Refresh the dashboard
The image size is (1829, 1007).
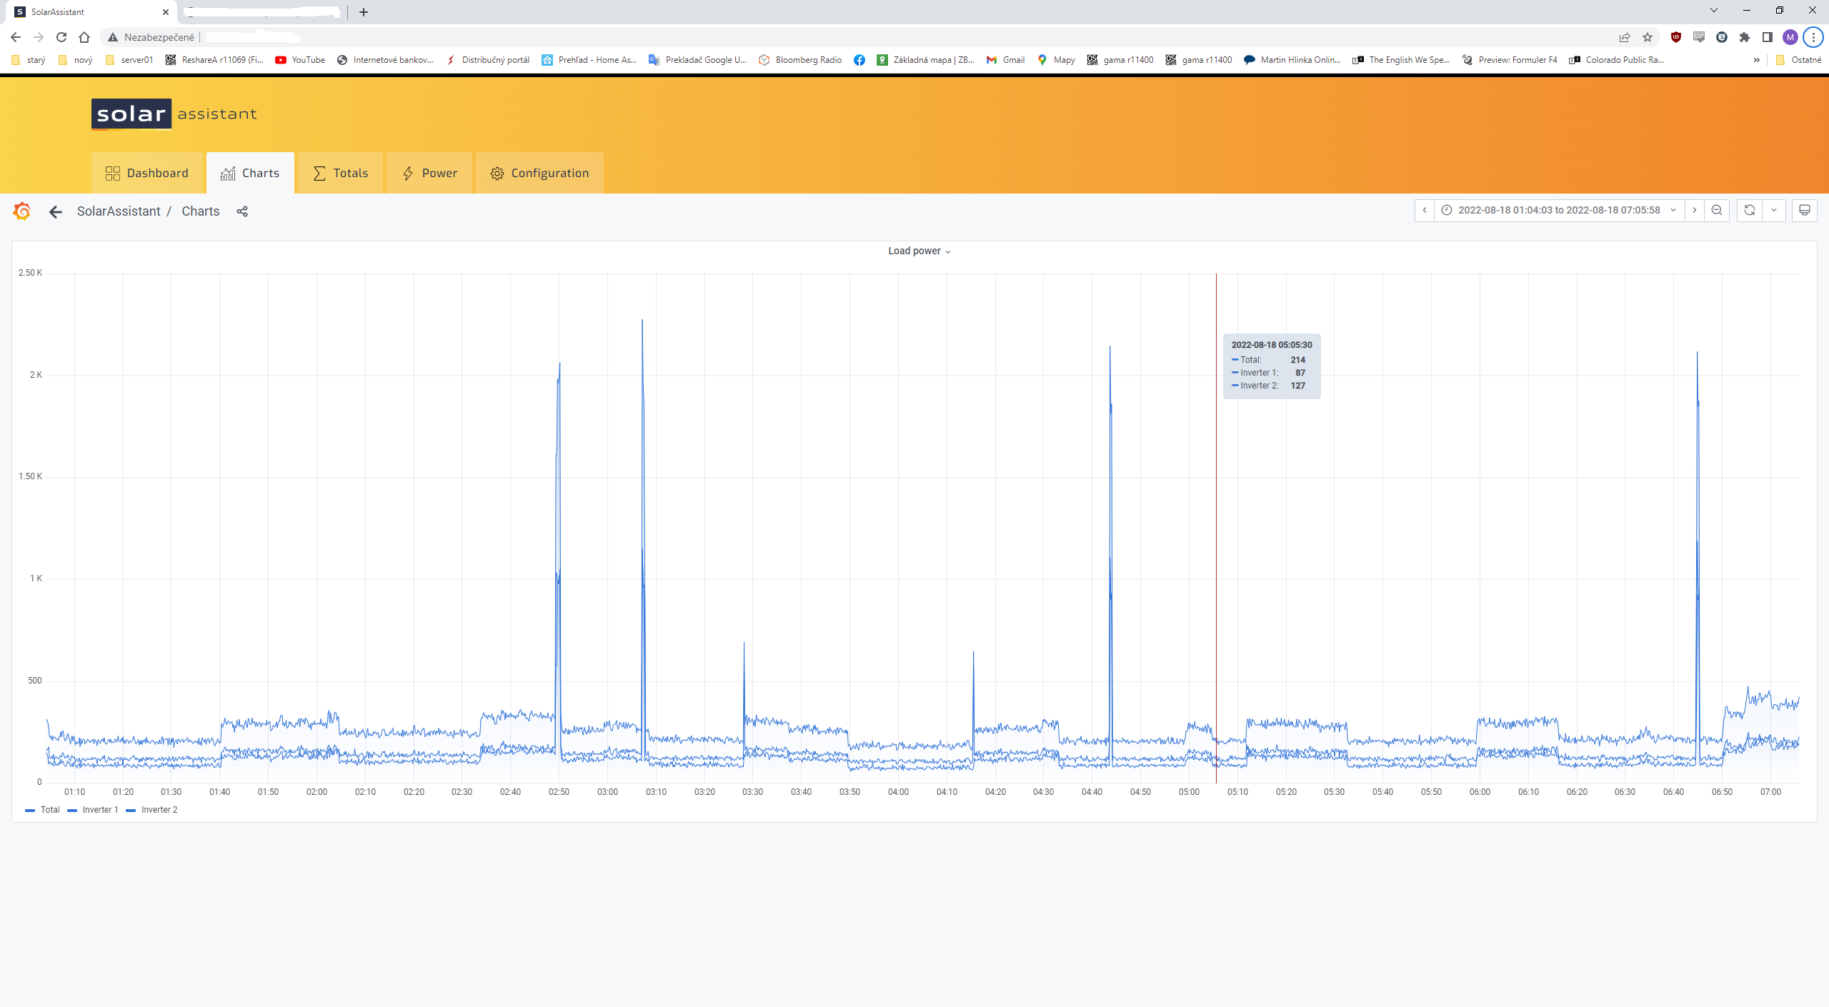(x=1750, y=210)
